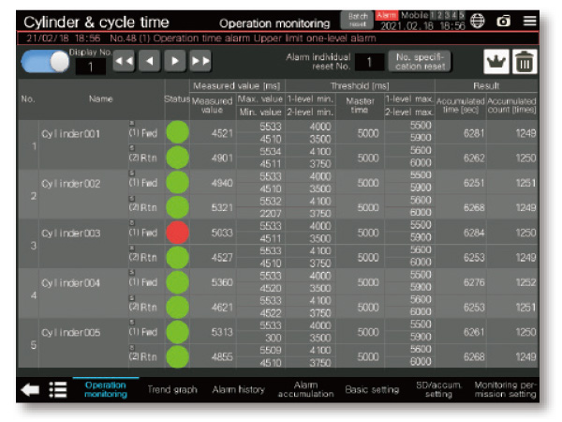562x422 pixels.
Task: Jump to last page with double-right arrow
Action: tap(199, 61)
